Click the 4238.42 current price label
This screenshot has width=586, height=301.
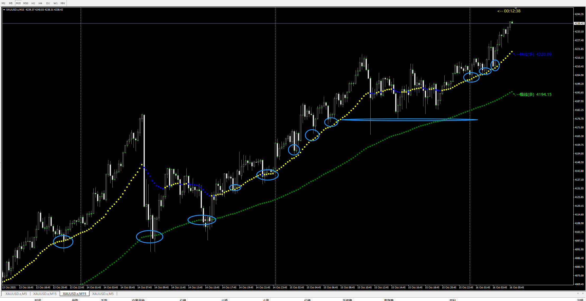pyautogui.click(x=579, y=23)
